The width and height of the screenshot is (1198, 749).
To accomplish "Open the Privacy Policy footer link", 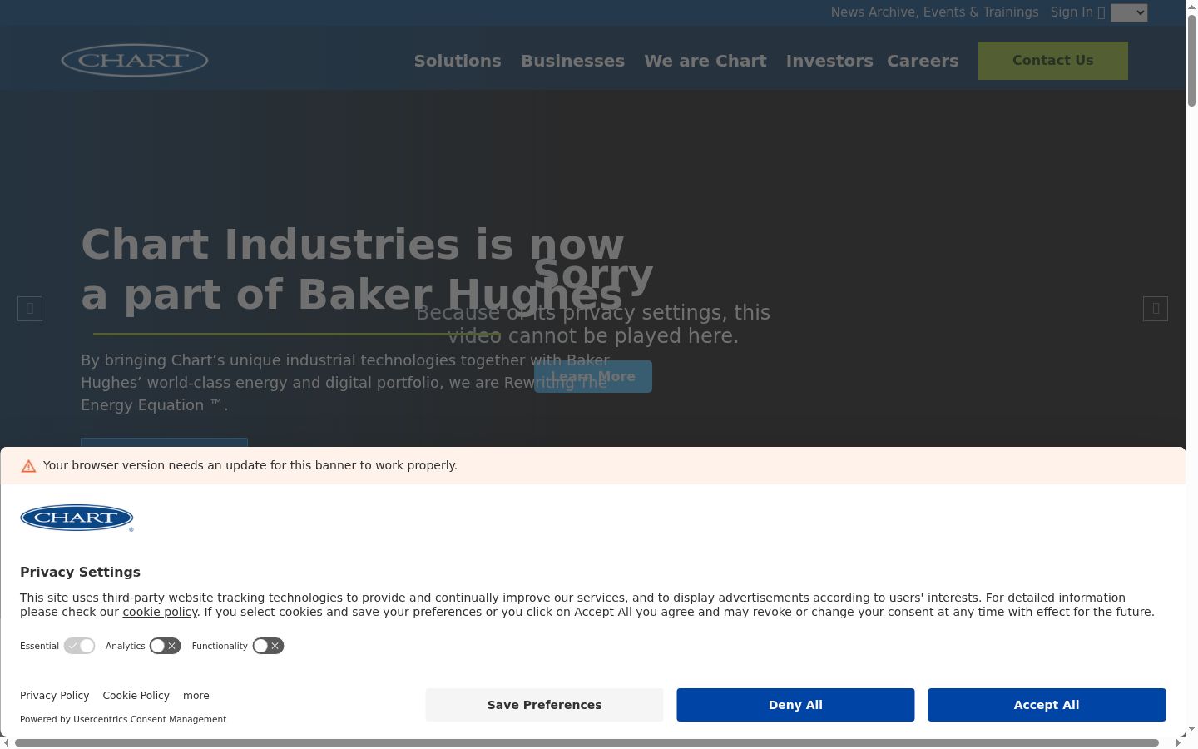I will click(x=55, y=696).
